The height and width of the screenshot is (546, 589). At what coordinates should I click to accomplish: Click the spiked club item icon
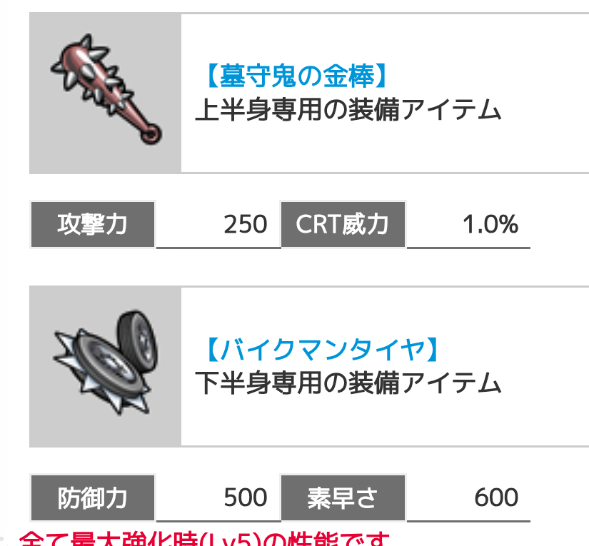click(106, 89)
